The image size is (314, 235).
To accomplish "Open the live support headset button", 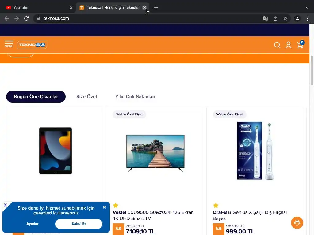I will 297,223.
